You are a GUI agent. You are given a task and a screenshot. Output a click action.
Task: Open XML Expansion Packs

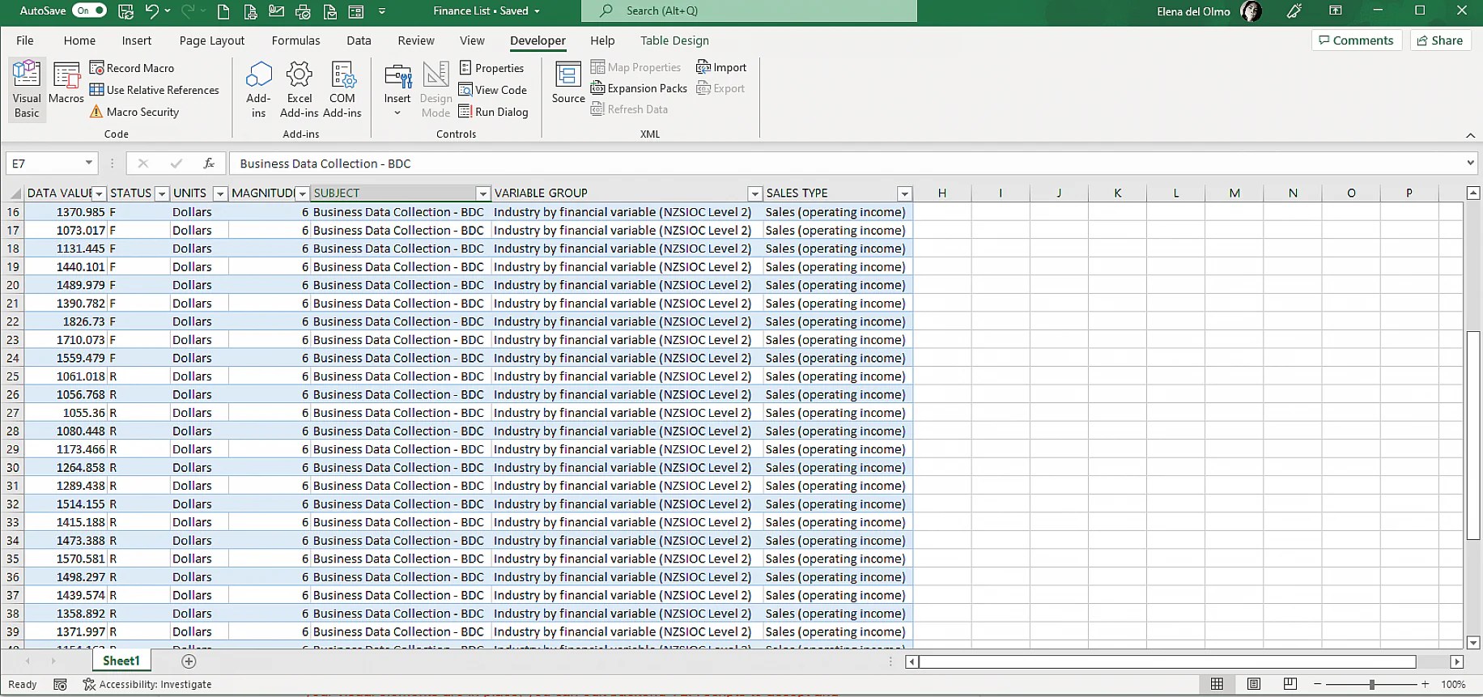point(639,88)
